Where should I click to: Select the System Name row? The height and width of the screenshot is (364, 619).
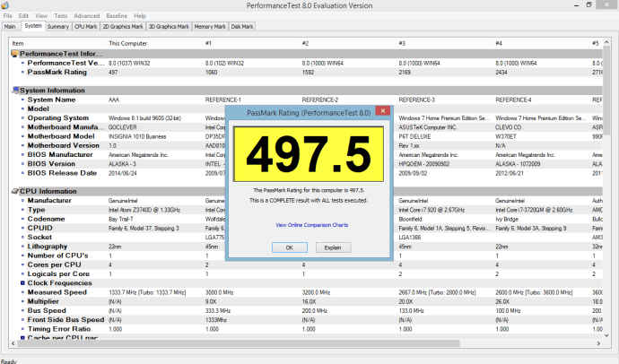coord(306,100)
